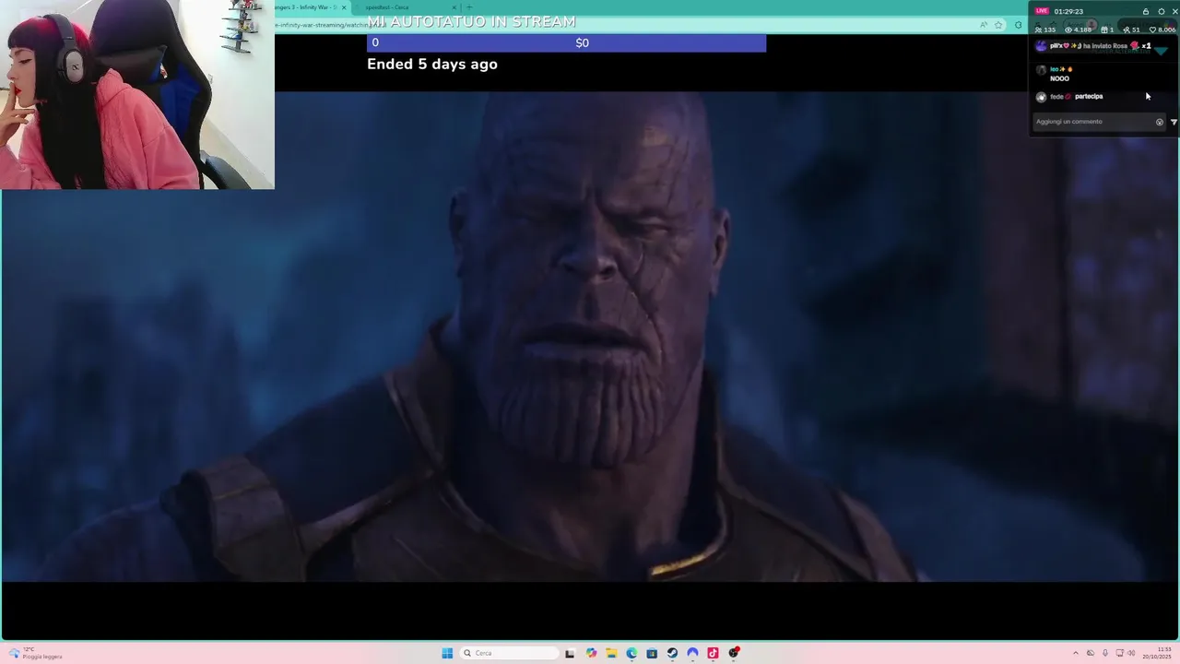Viewport: 1180px width, 664px height.
Task: Click the streamer webcam thumbnail
Action: coord(137,94)
